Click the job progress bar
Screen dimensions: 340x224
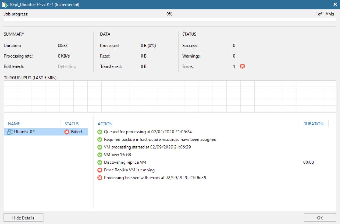tap(170, 19)
